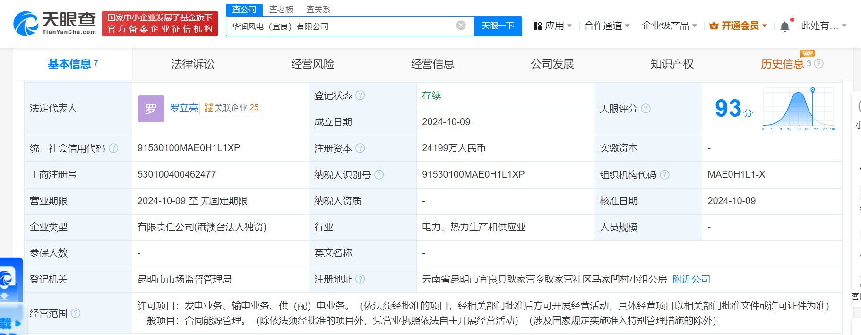Click help icon beside 登记状态
Screen dimensions: 861x335
(x=360, y=95)
